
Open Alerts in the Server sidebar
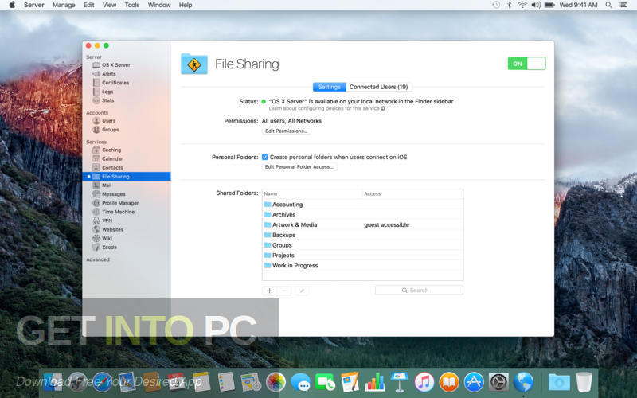pyautogui.click(x=104, y=74)
